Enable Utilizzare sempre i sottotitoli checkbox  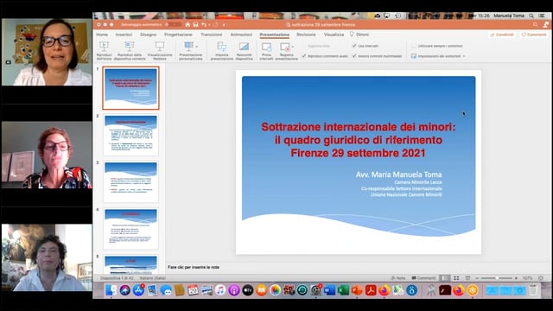click(414, 46)
